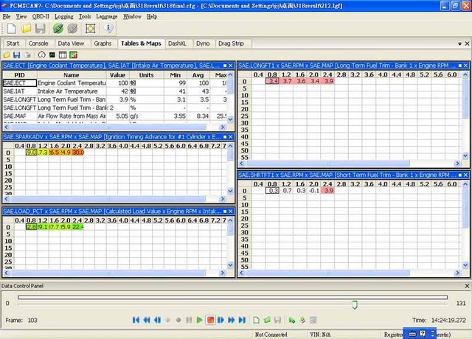Switch to the Dyno tab
472x339 pixels.
pyautogui.click(x=201, y=43)
